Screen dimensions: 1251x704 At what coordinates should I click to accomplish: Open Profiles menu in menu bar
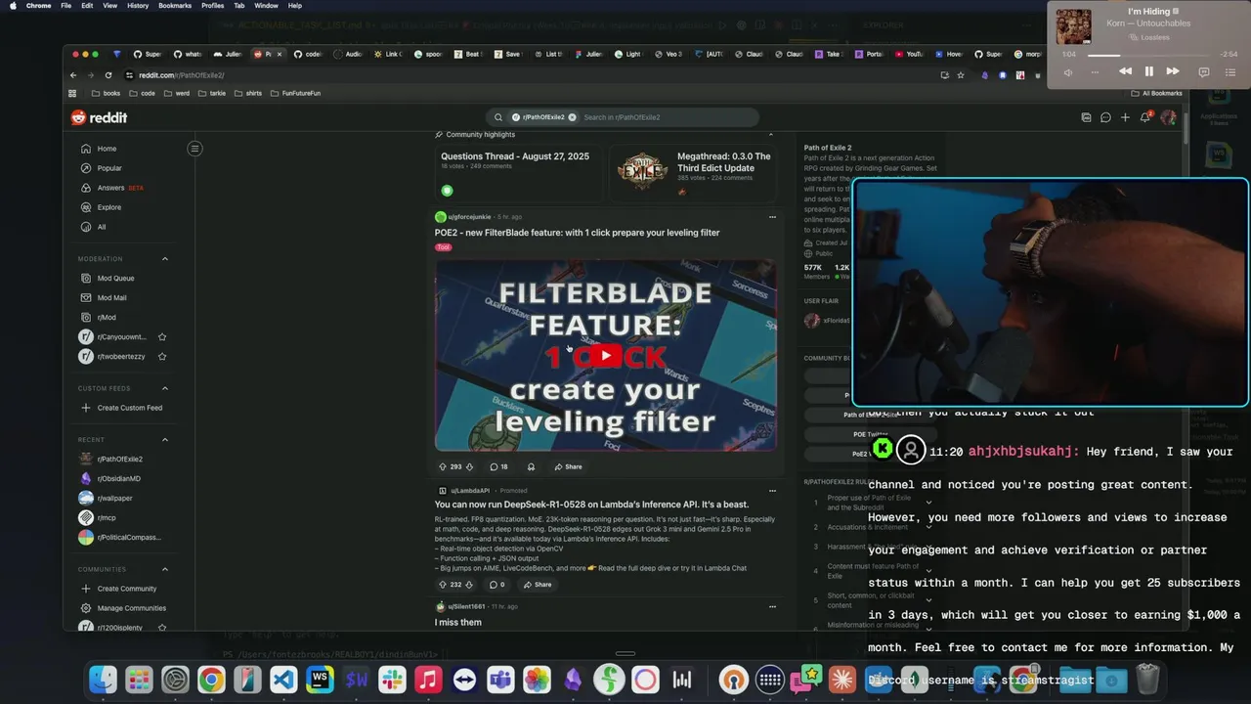tap(212, 6)
